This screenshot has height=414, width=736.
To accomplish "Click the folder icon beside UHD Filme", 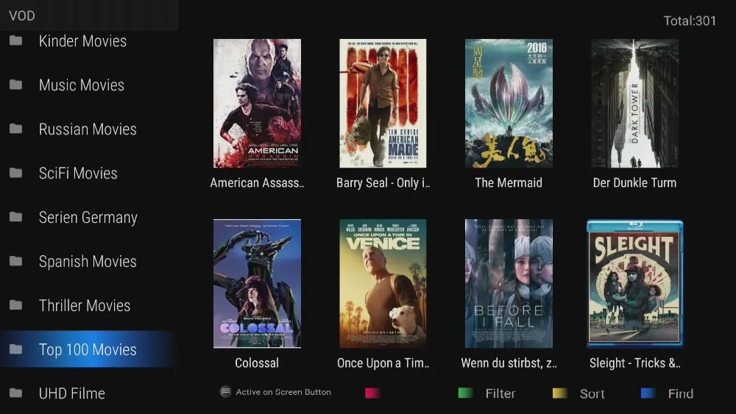I will pyautogui.click(x=16, y=393).
